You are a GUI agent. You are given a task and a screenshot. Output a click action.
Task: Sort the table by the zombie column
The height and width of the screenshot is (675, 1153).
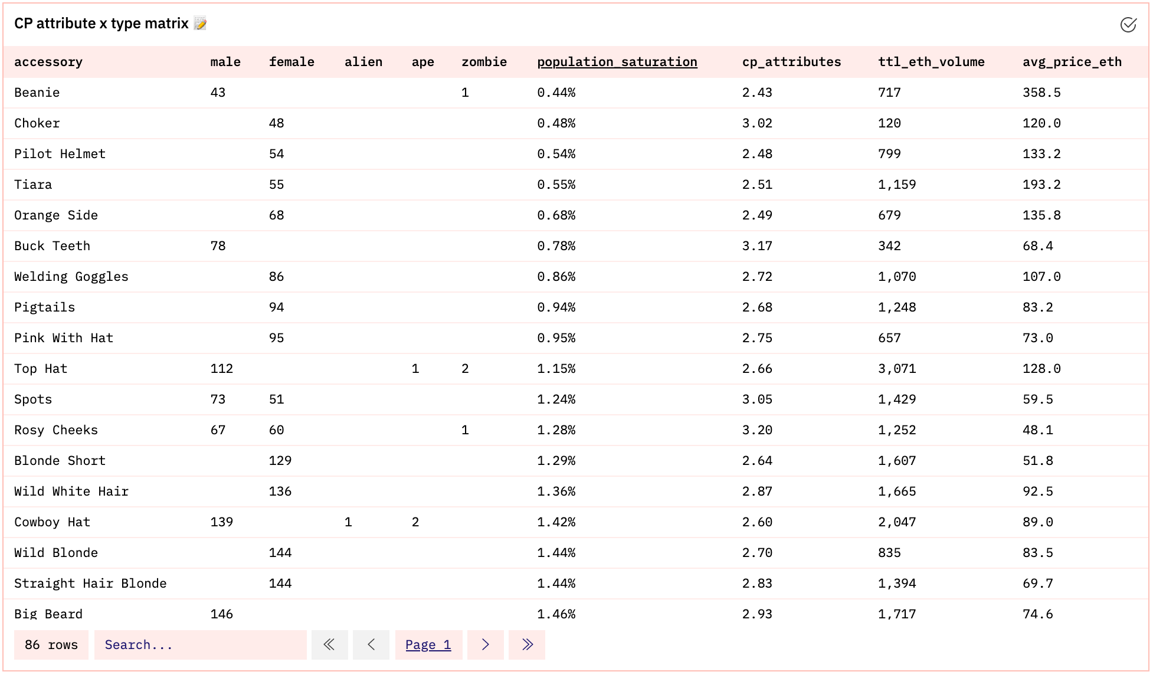(x=484, y=62)
